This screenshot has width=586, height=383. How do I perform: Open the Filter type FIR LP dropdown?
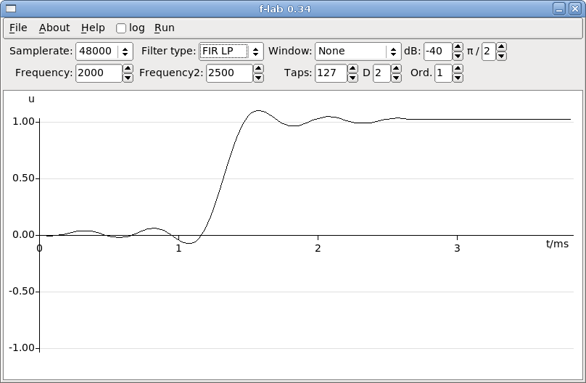pyautogui.click(x=231, y=52)
